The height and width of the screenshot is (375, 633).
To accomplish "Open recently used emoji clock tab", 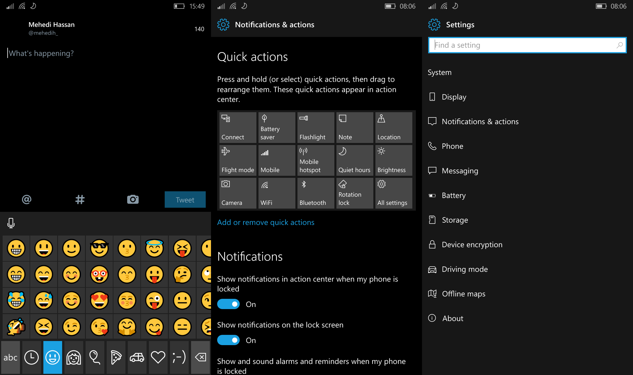I will coord(31,357).
